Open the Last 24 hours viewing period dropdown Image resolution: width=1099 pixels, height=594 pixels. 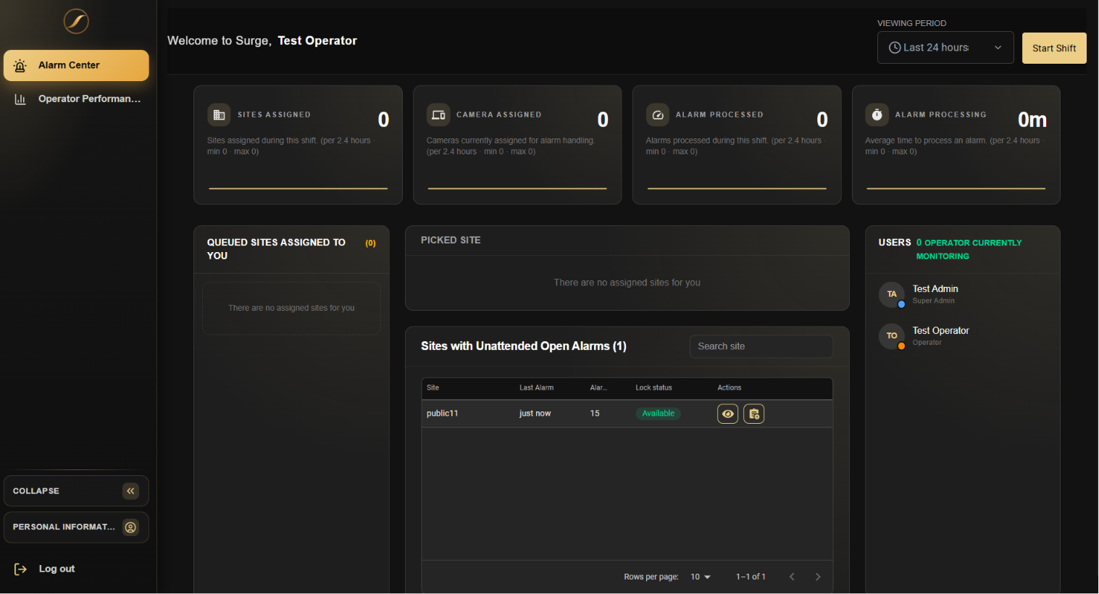tap(945, 48)
